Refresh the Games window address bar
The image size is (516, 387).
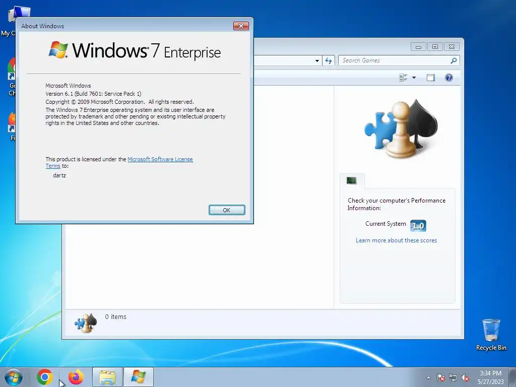[329, 60]
